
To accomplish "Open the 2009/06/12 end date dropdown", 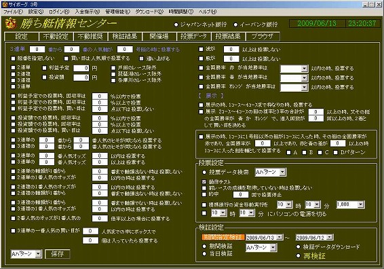I will [x=330, y=237].
